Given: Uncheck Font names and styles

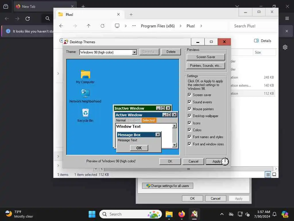Looking at the screenshot, I should pyautogui.click(x=189, y=137).
